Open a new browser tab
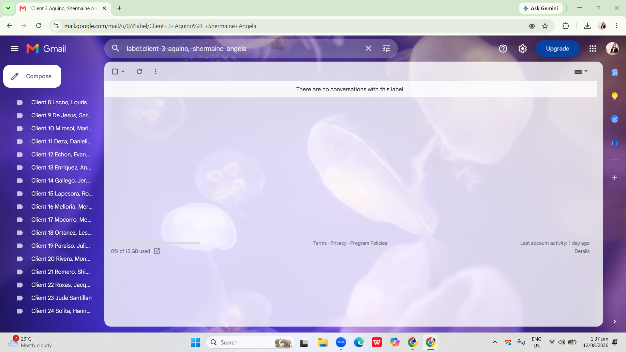Screen dimensions: 626x352 pos(119,8)
